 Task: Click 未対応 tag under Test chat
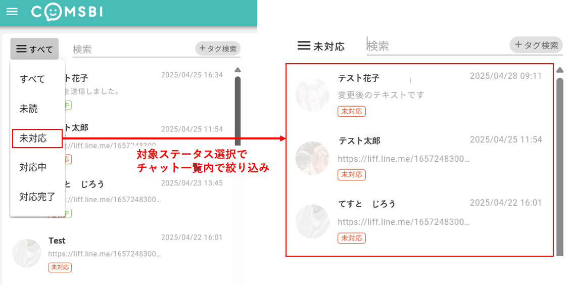(60, 267)
